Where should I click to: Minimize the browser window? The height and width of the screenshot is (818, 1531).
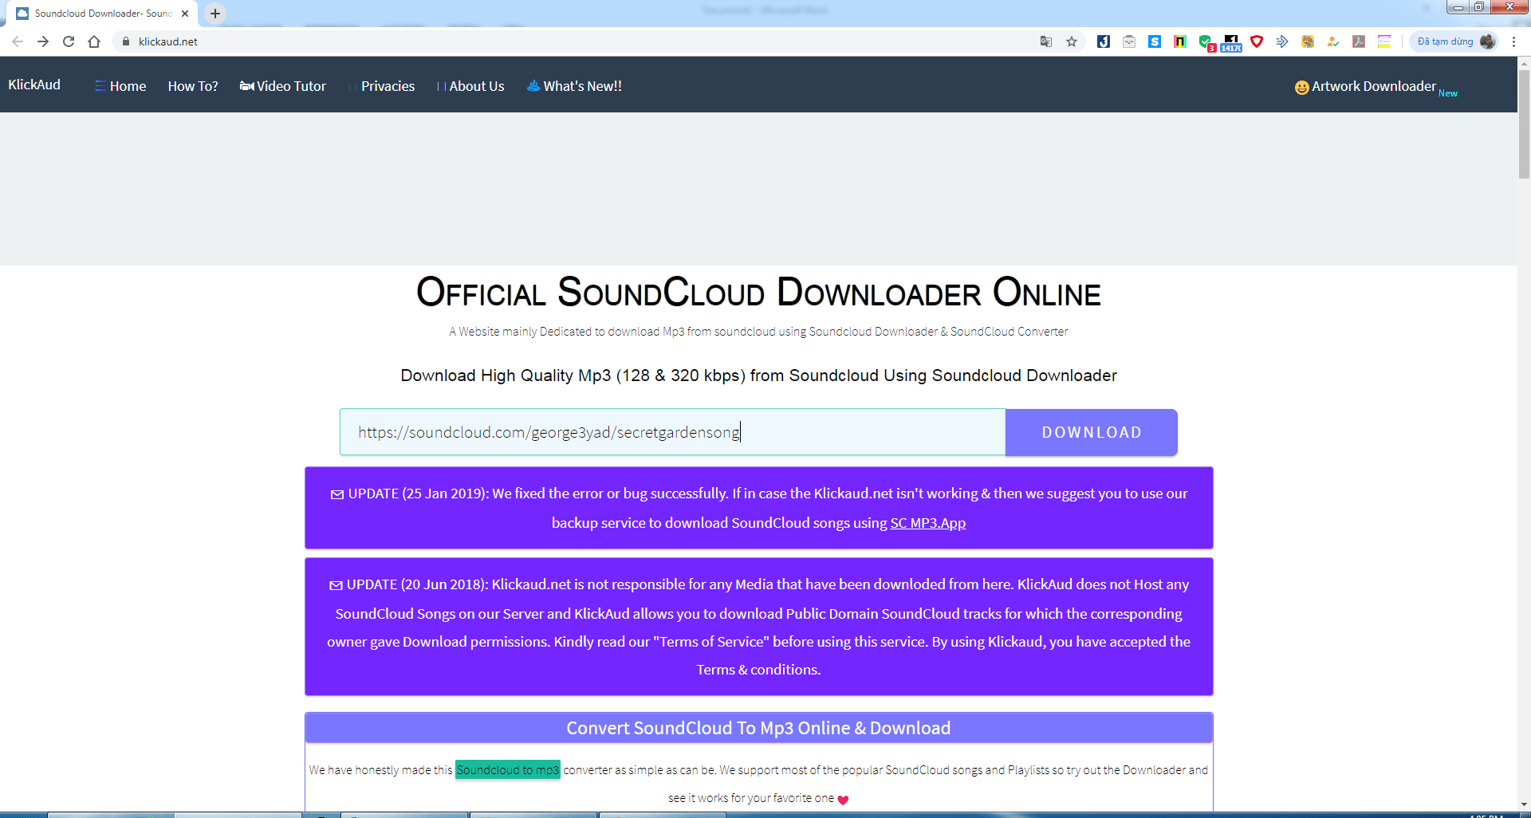point(1458,7)
